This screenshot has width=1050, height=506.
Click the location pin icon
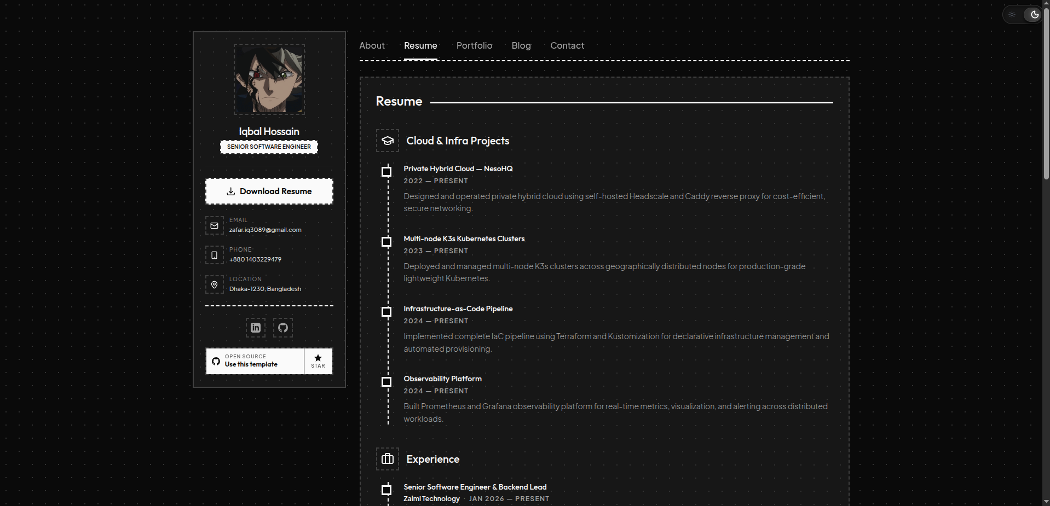tap(215, 284)
